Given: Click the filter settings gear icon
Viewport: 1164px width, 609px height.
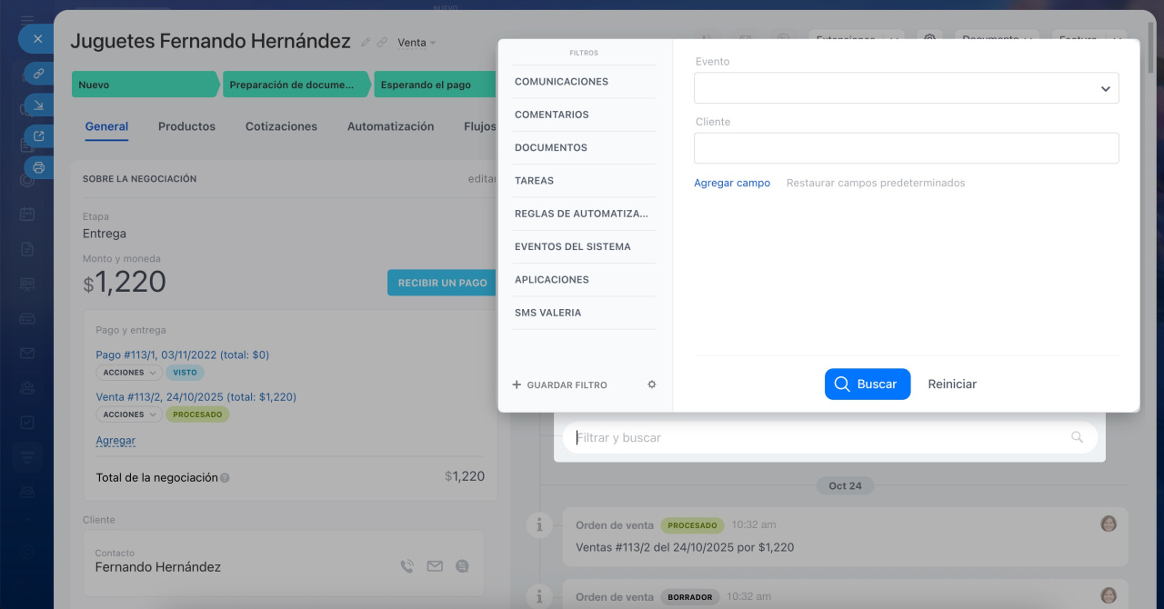Looking at the screenshot, I should click(x=651, y=384).
